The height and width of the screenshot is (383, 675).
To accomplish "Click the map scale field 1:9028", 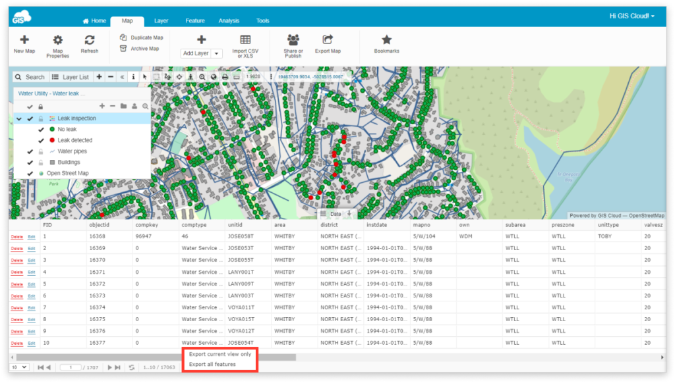I will (x=253, y=77).
